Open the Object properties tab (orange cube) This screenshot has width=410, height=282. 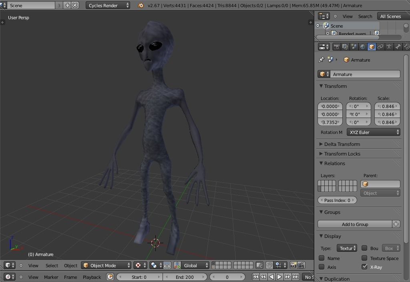click(x=372, y=47)
